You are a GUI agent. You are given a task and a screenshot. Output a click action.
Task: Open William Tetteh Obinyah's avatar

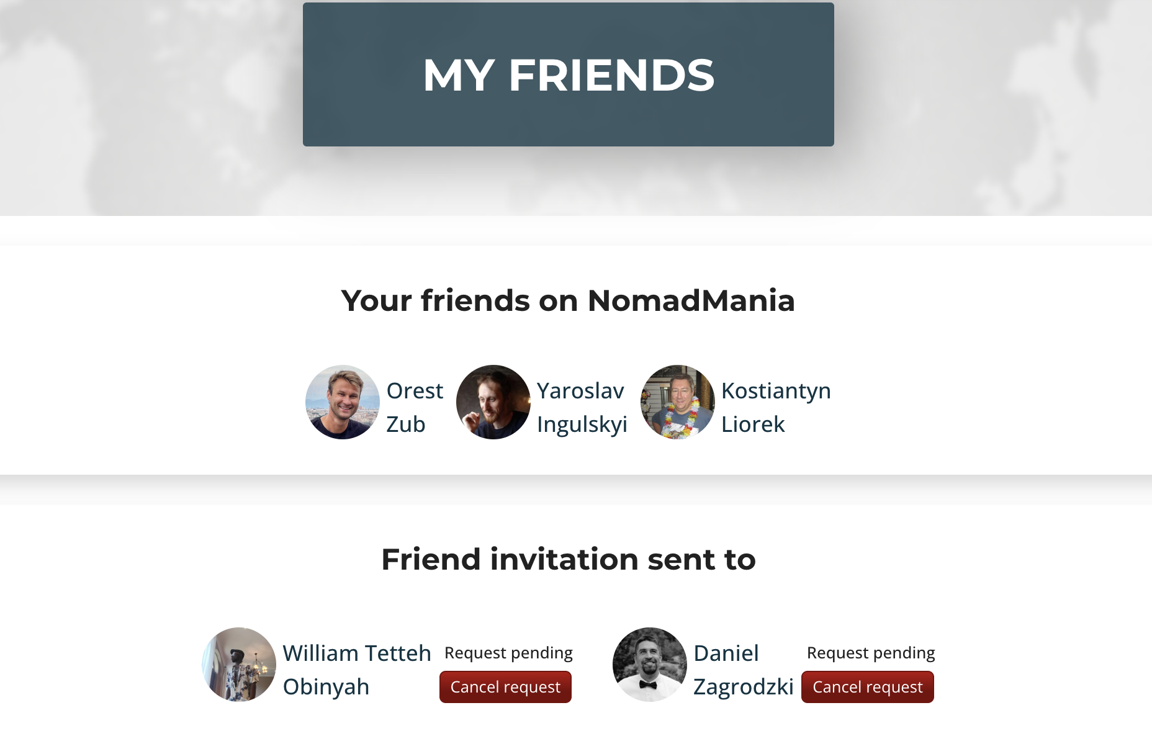click(x=239, y=665)
